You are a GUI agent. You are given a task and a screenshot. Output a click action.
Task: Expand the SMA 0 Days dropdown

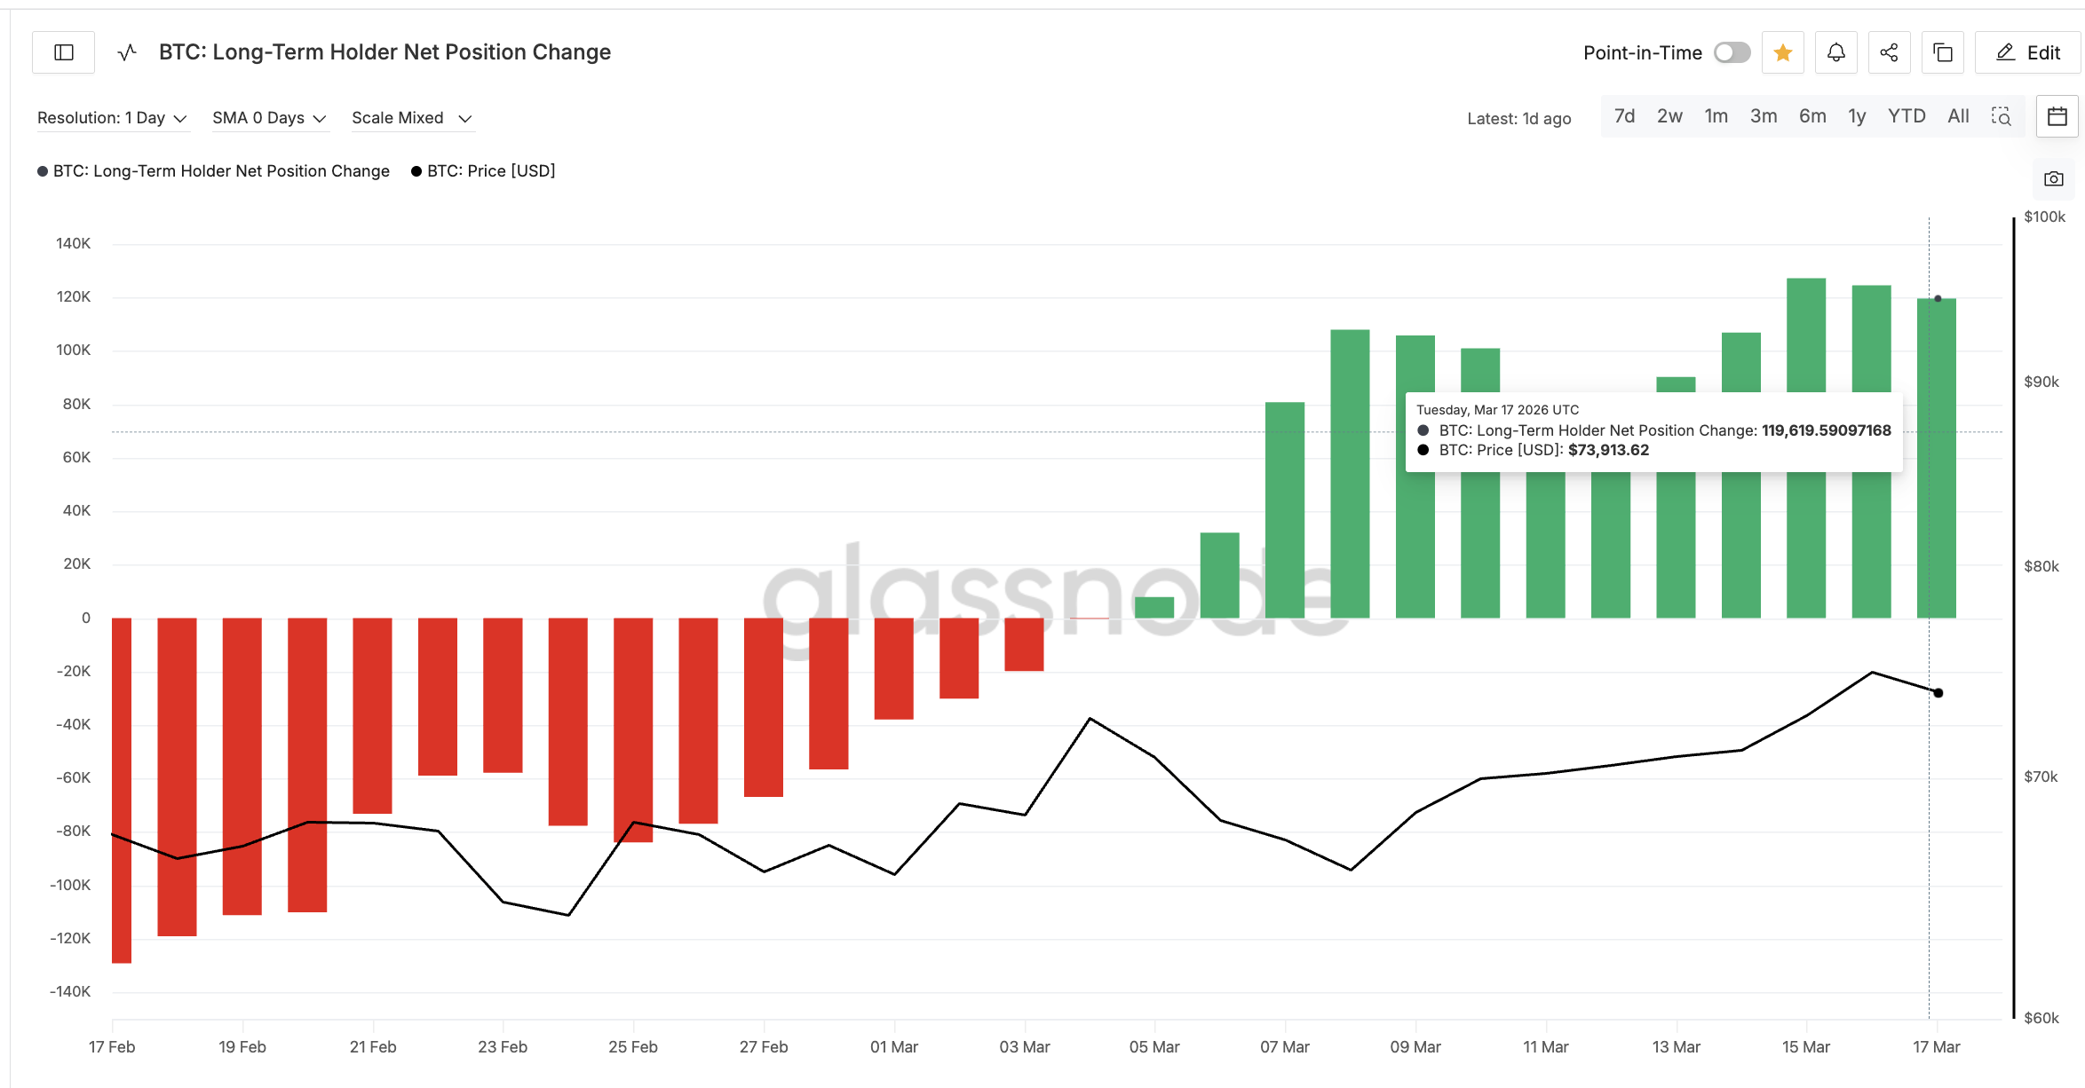coord(269,117)
